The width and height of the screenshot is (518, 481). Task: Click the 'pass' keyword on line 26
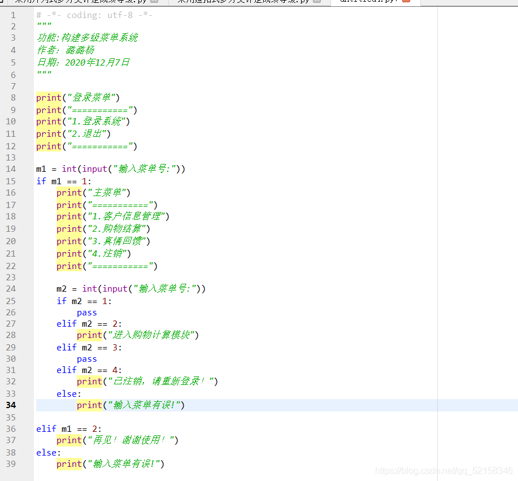(x=87, y=313)
